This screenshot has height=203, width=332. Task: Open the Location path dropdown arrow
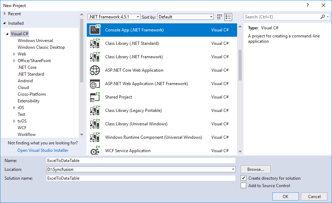[233, 169]
